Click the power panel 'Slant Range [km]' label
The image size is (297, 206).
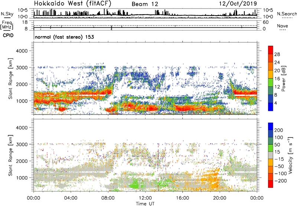(10, 78)
